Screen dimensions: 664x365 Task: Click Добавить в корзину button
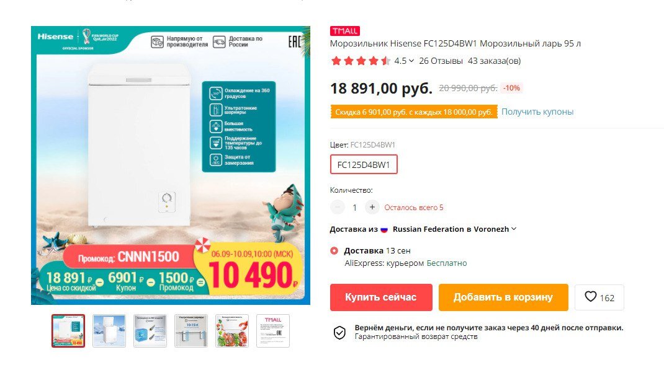[x=503, y=297]
